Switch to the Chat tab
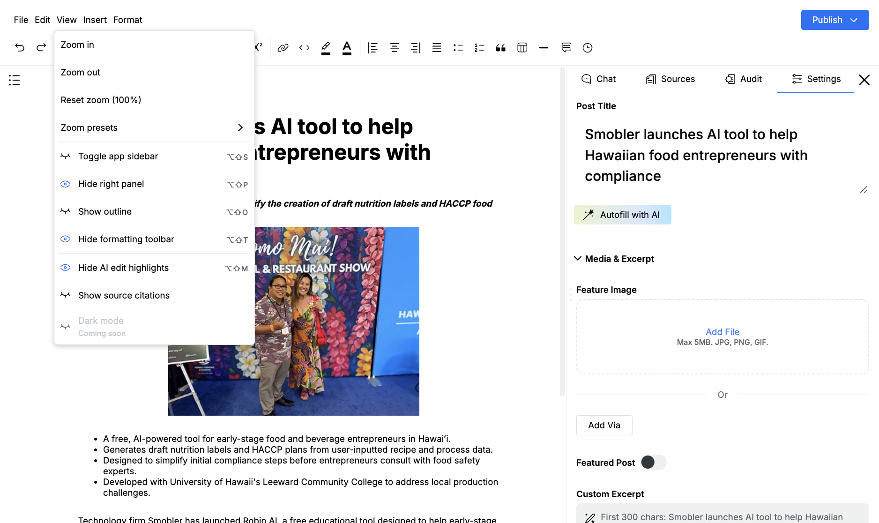The width and height of the screenshot is (879, 523). (599, 79)
